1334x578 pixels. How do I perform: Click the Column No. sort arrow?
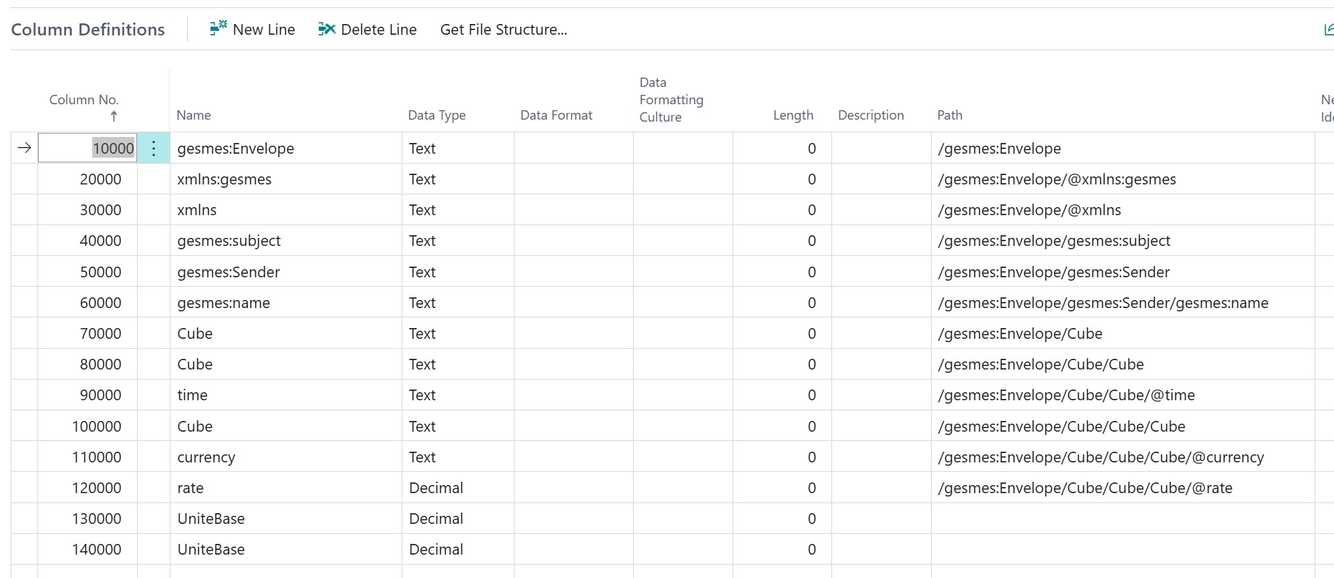(x=114, y=116)
